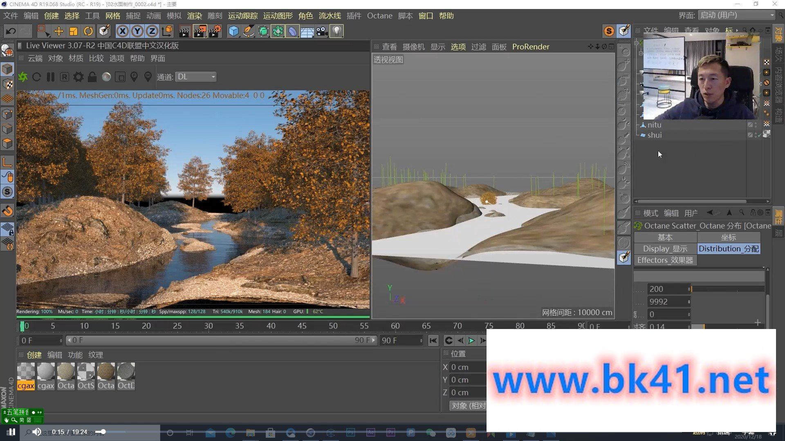
Task: Select the shui object
Action: tap(654, 135)
